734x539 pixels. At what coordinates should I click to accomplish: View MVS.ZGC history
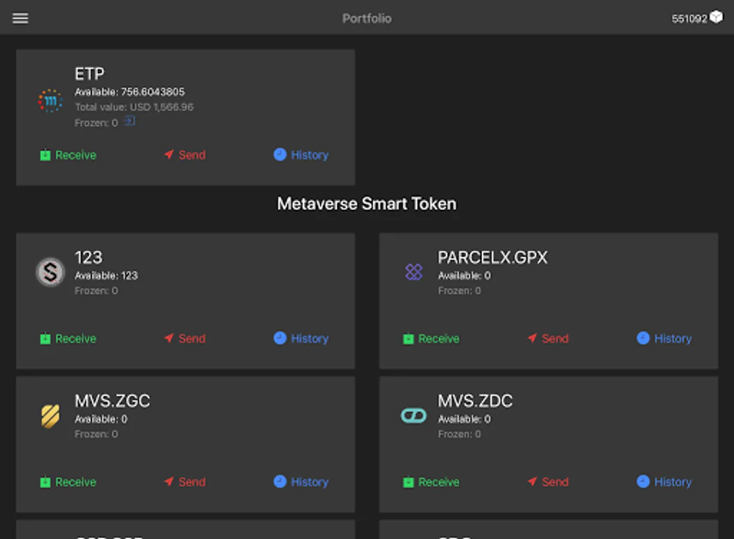point(301,482)
